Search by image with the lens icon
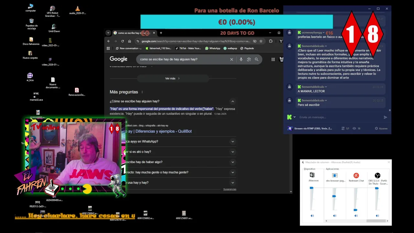The height and width of the screenshot is (233, 414). 249,59
